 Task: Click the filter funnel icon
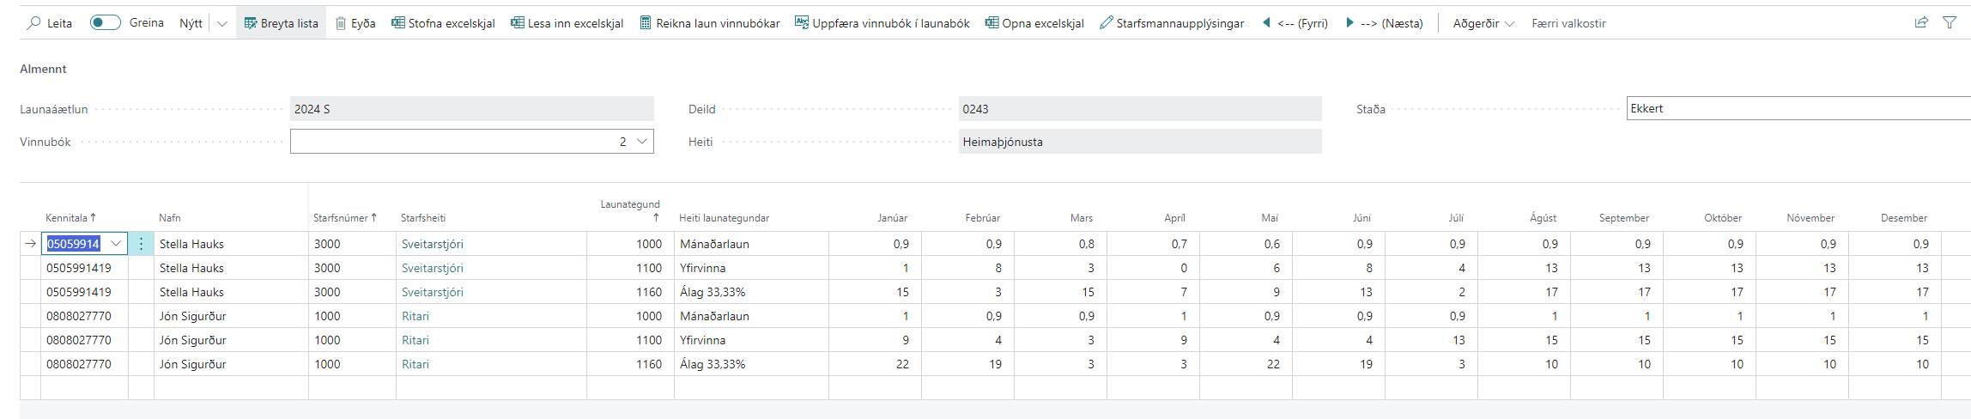(x=1950, y=23)
